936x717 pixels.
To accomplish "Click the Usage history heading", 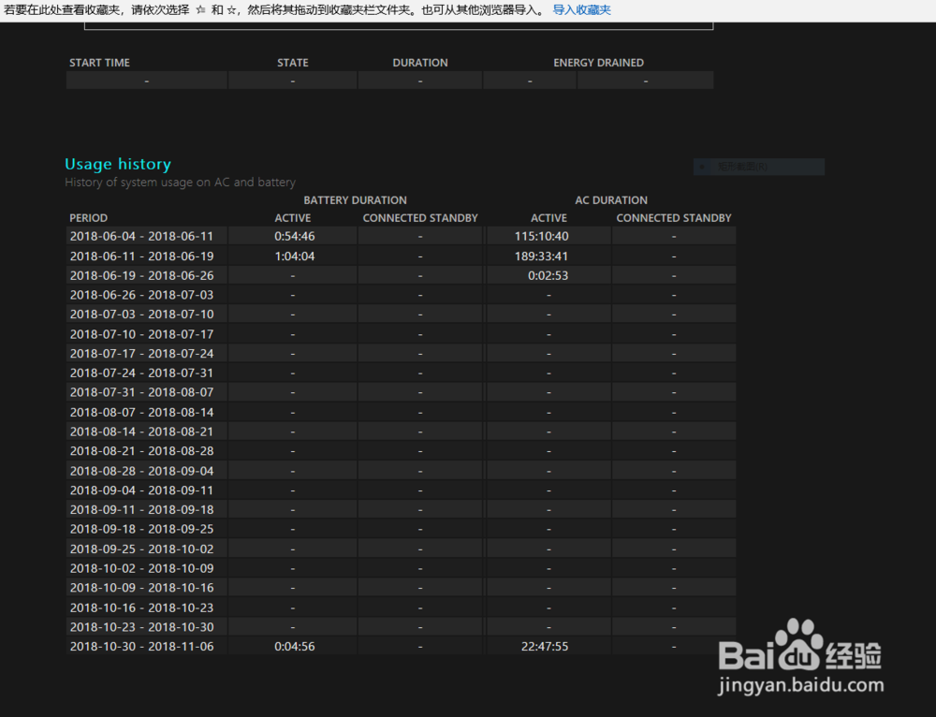I will pyautogui.click(x=118, y=164).
